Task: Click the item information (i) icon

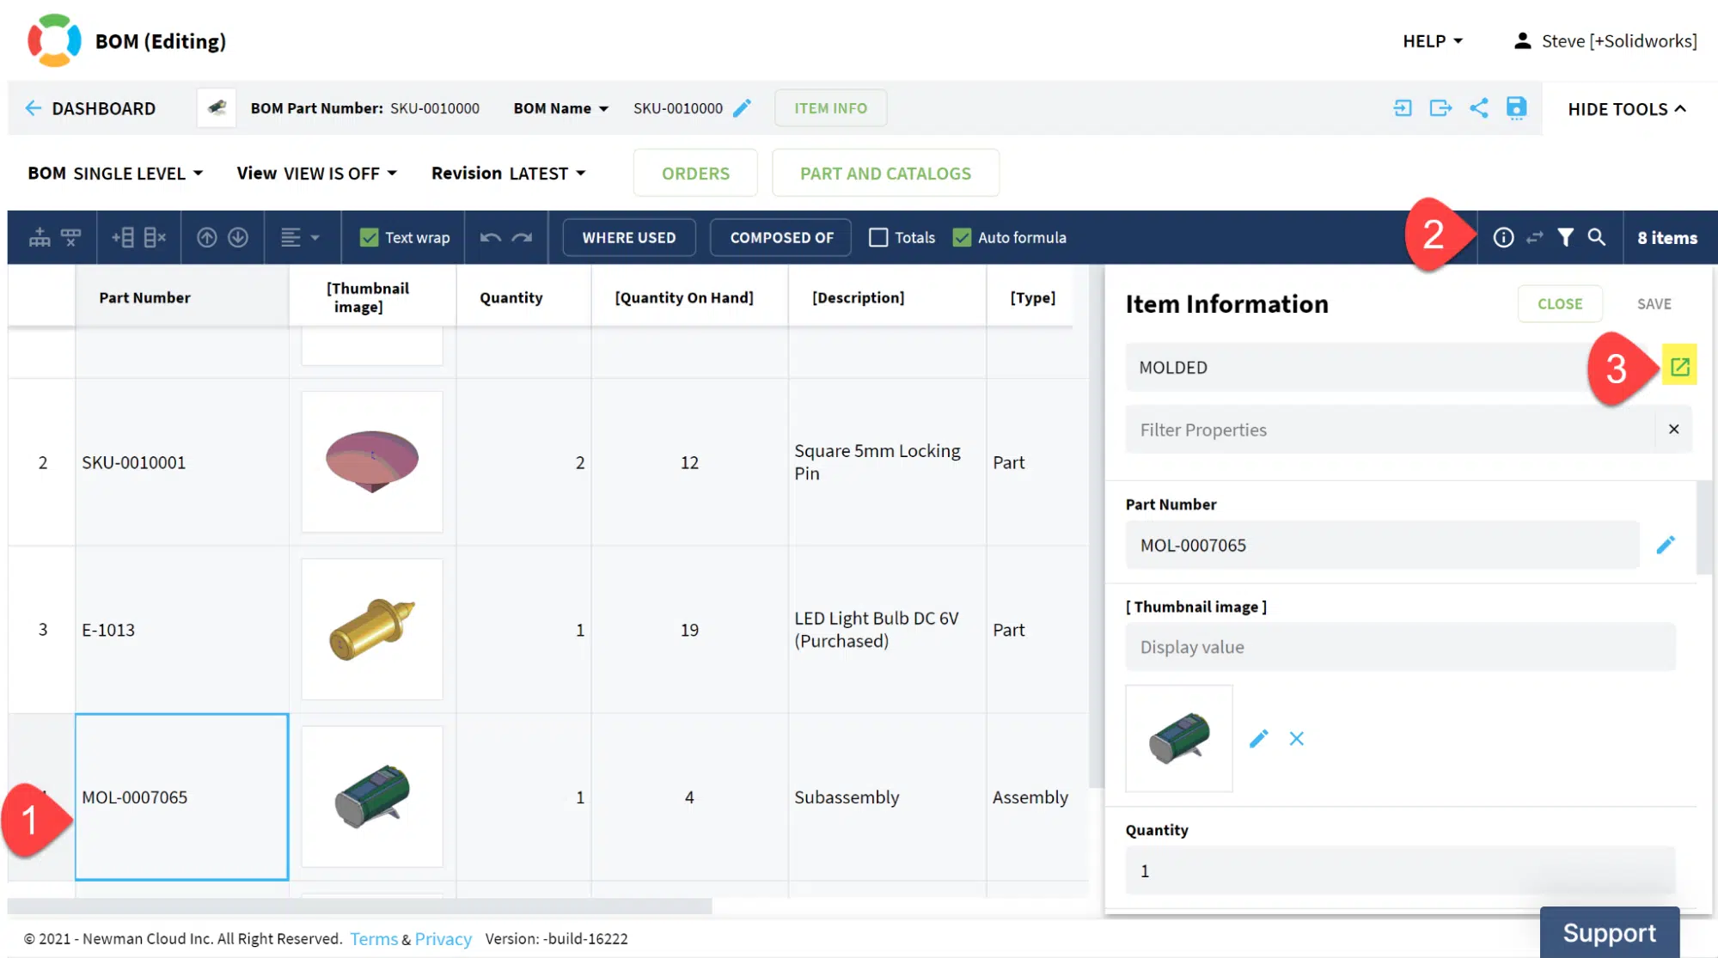Action: 1503,237
